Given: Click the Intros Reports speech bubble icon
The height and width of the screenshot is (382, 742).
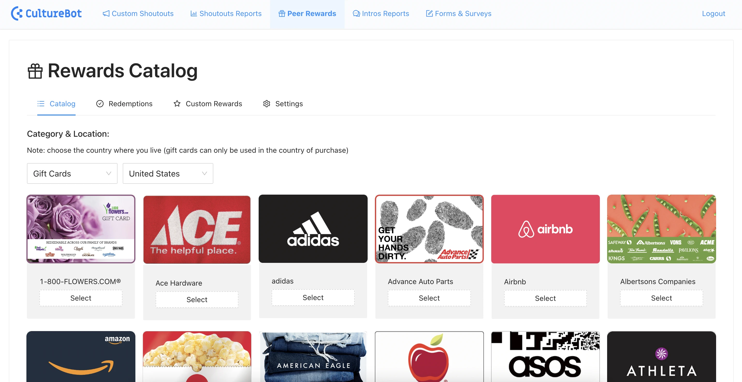Looking at the screenshot, I should tap(355, 13).
